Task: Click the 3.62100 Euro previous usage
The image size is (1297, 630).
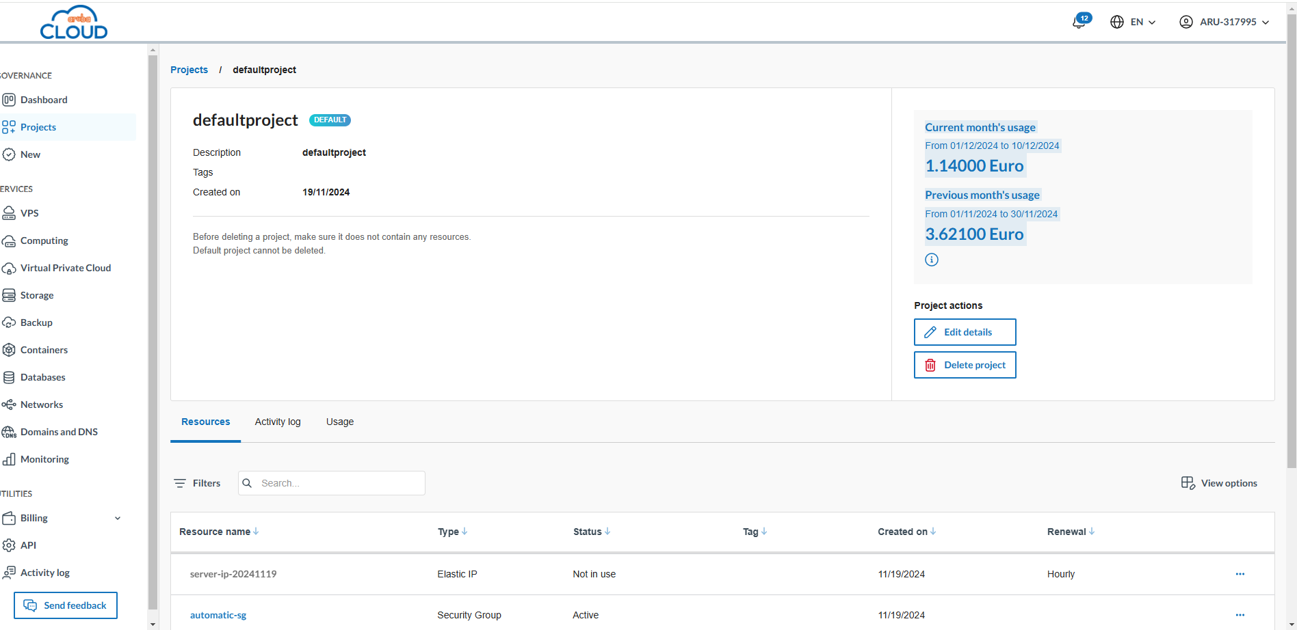Action: 974,234
